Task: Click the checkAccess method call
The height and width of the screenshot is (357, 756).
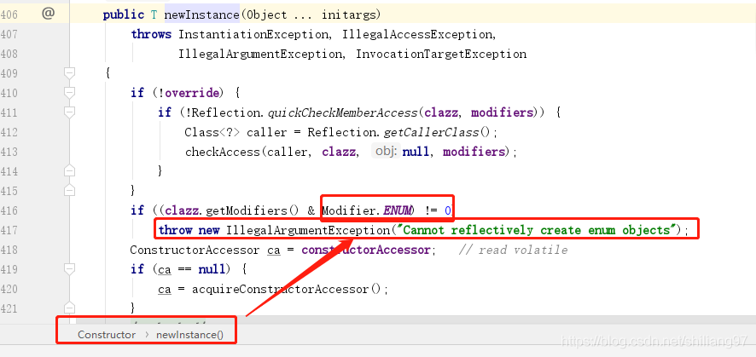Action: click(222, 152)
